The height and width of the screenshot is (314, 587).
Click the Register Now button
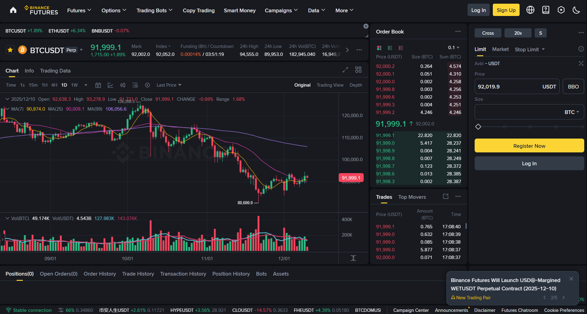(x=529, y=146)
